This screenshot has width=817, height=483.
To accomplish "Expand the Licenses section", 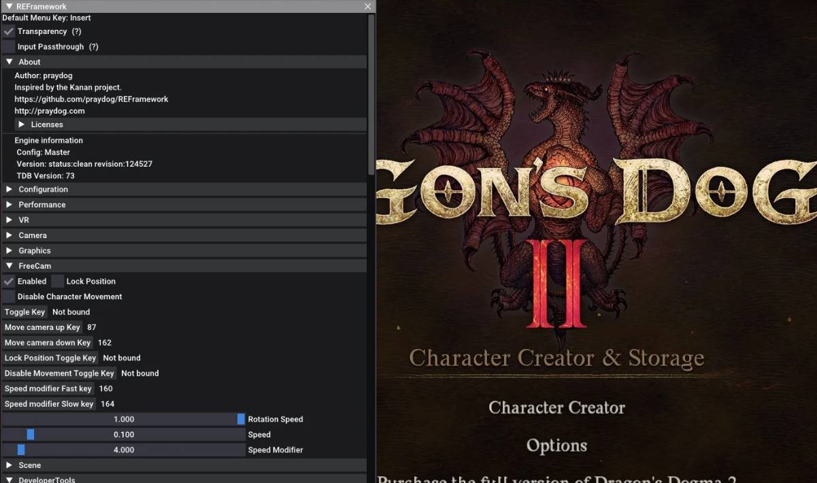I will coord(190,124).
